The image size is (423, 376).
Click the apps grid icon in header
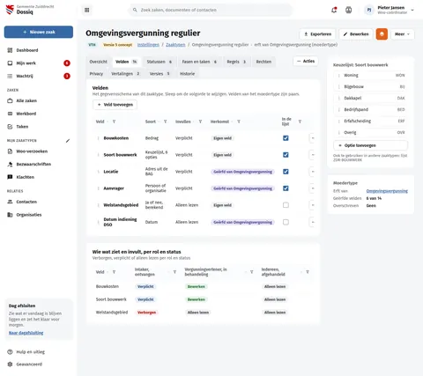tap(86, 10)
